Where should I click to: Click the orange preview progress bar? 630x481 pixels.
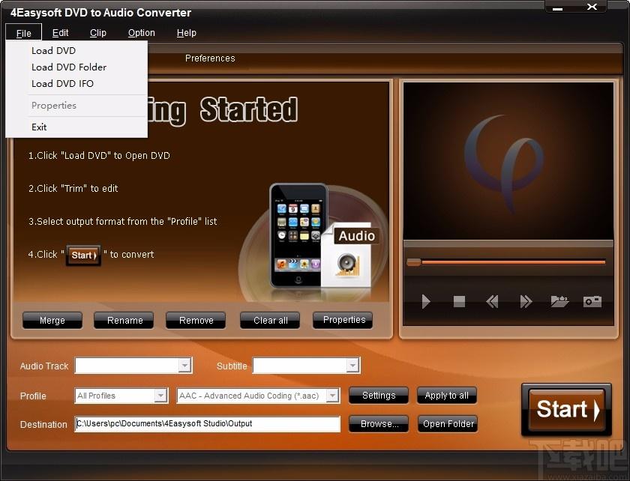click(x=513, y=262)
